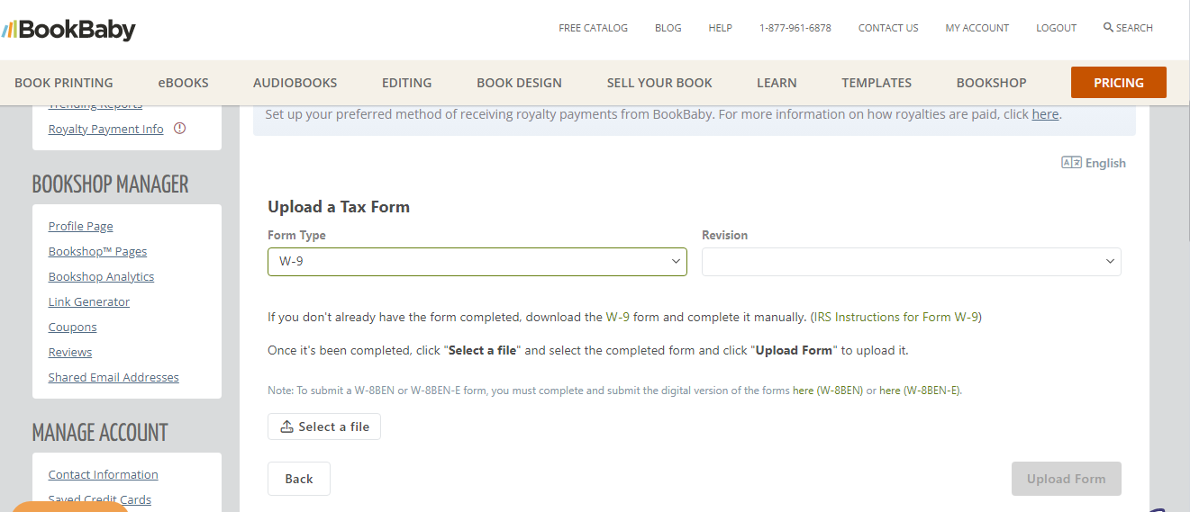Image resolution: width=1190 pixels, height=512 pixels.
Task: Open the Saved Credit Cards link
Action: pyautogui.click(x=100, y=499)
